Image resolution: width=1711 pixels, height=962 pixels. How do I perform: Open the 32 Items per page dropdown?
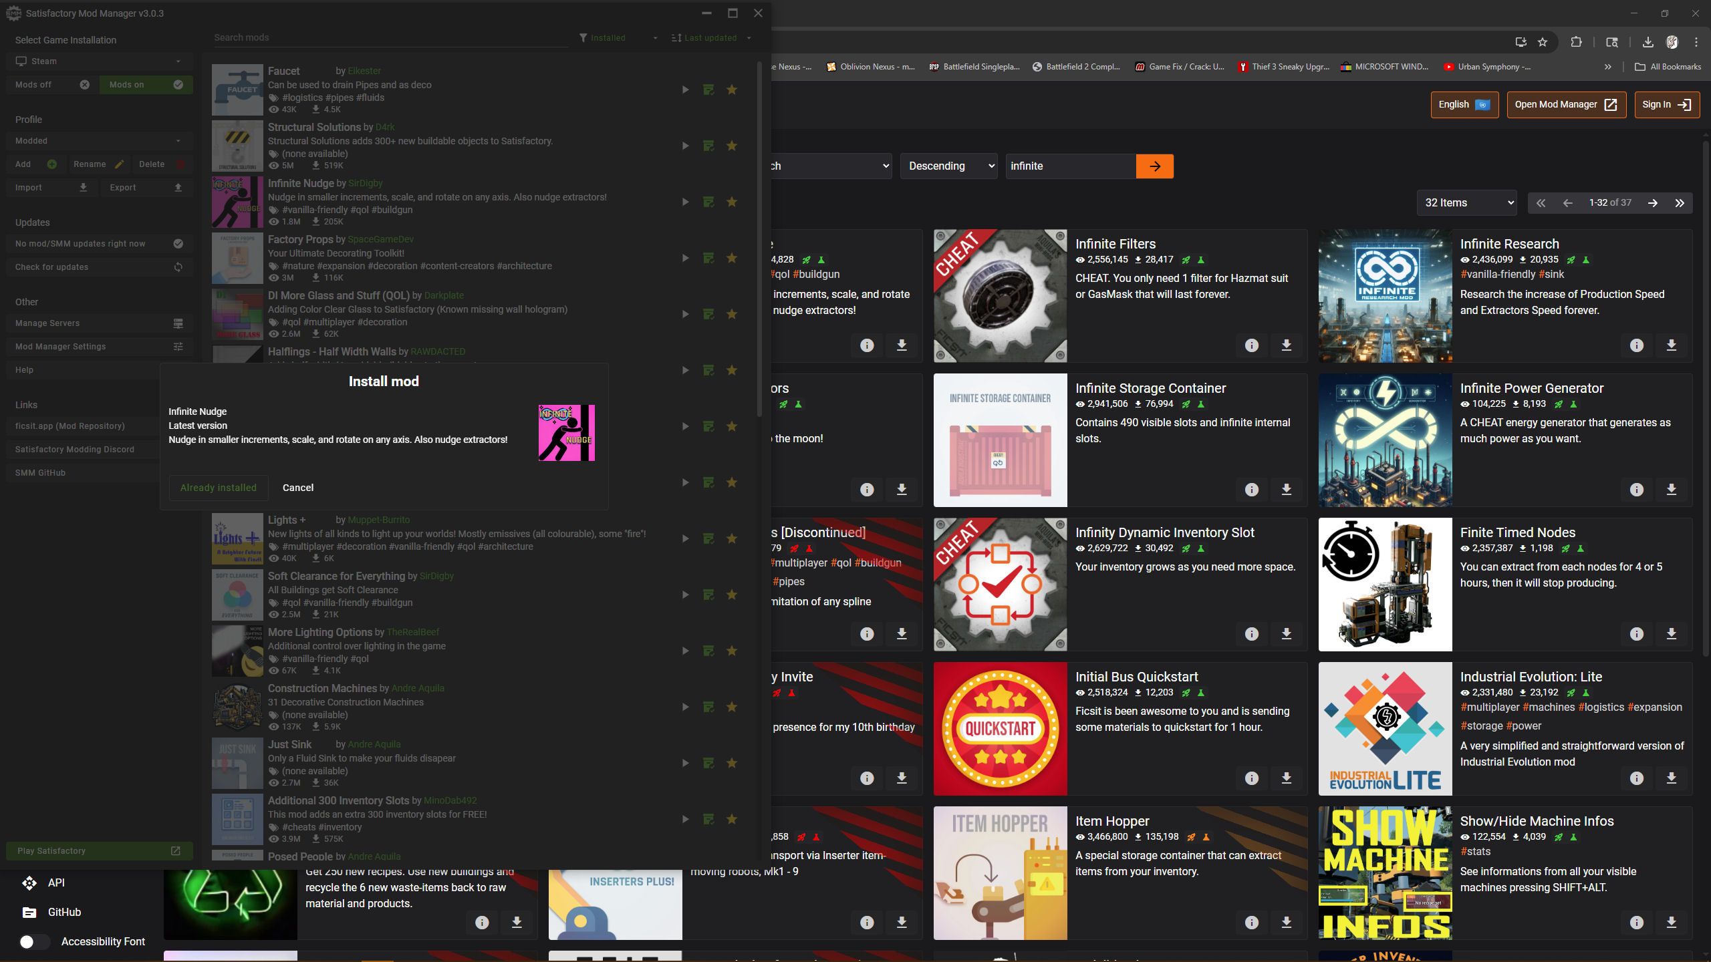click(x=1467, y=203)
